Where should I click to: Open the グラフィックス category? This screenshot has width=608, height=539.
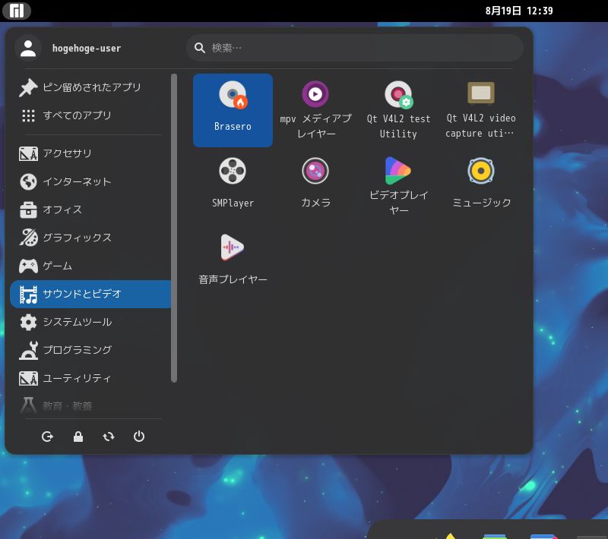(x=90, y=238)
